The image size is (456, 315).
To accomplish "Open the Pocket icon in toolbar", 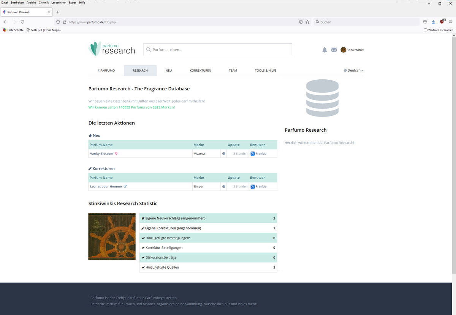I will point(425,22).
